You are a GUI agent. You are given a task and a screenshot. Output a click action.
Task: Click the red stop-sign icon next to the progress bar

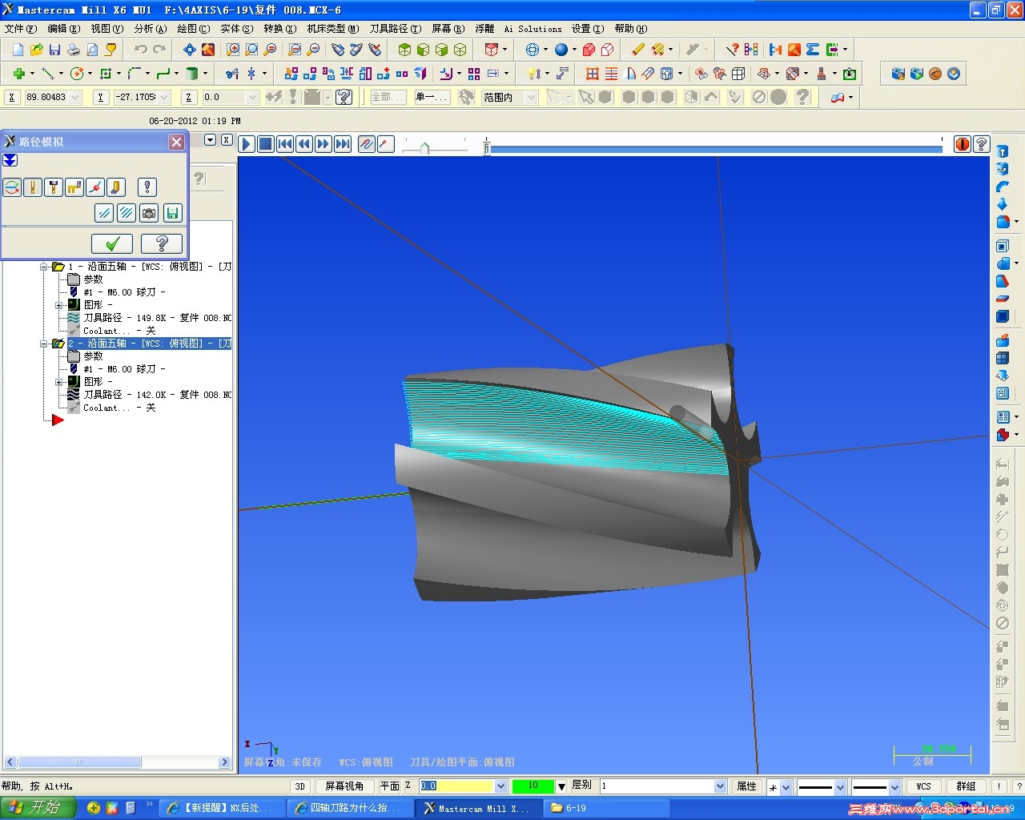[963, 144]
